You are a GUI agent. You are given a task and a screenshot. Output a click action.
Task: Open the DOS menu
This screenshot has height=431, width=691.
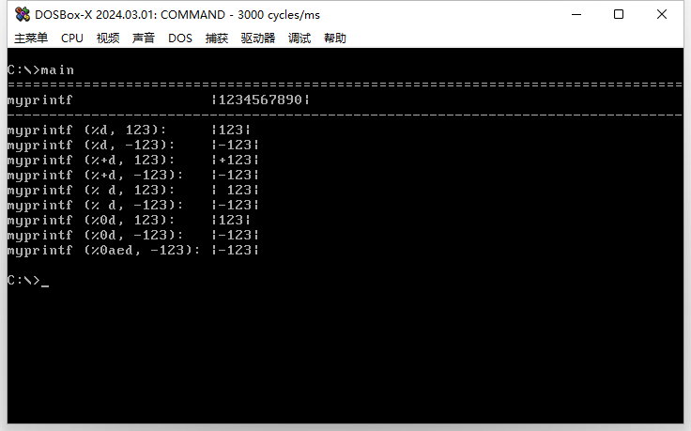pos(180,38)
